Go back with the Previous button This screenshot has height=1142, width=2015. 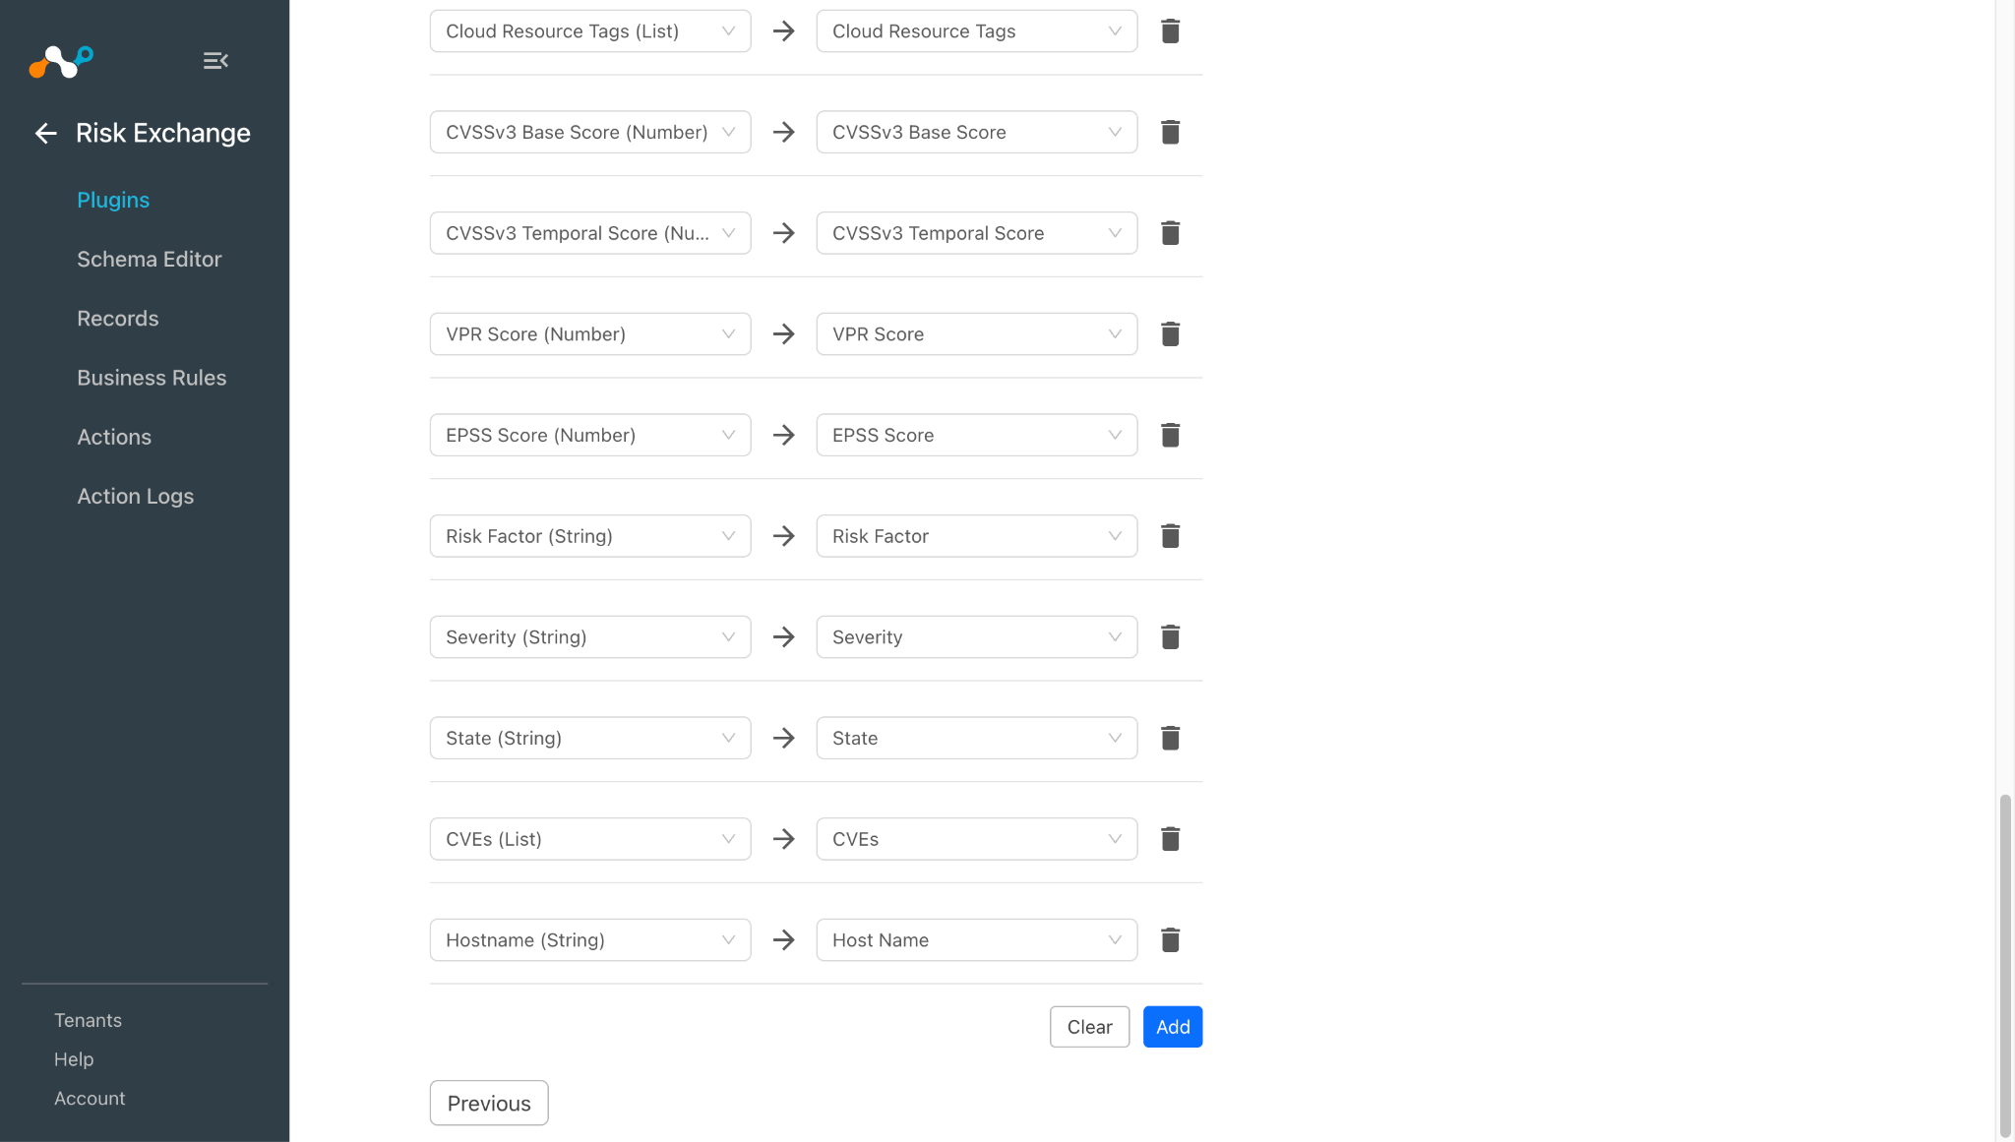489,1103
